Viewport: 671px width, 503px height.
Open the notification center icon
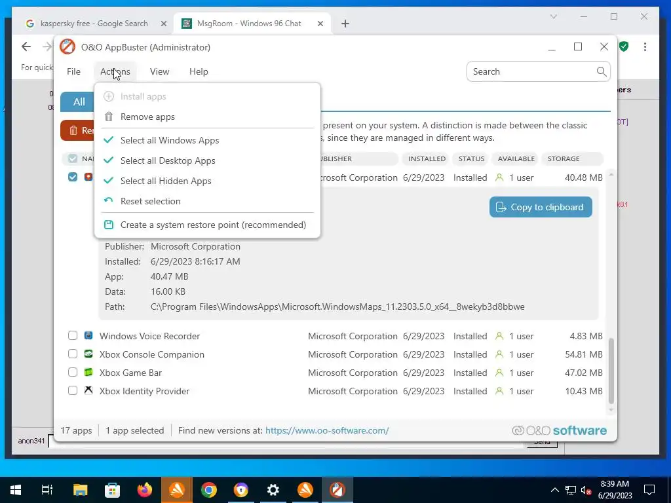(x=649, y=490)
